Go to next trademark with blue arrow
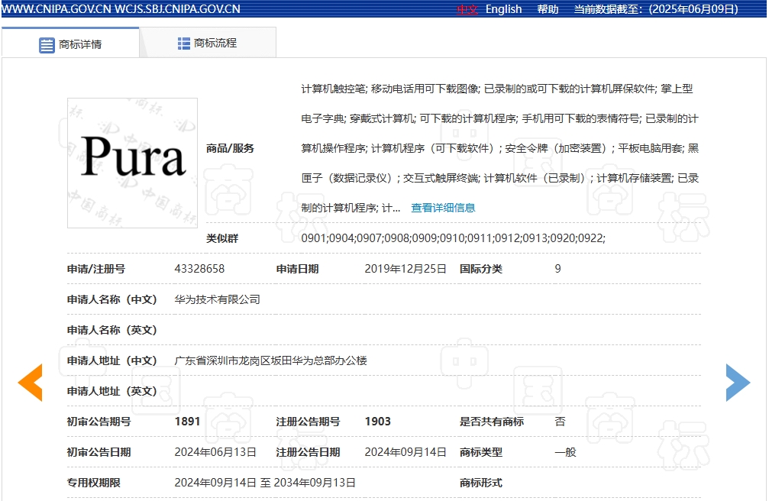769x501 pixels. tap(738, 383)
